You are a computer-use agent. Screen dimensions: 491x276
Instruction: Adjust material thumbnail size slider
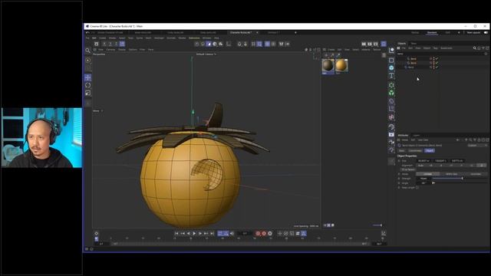pos(377,225)
